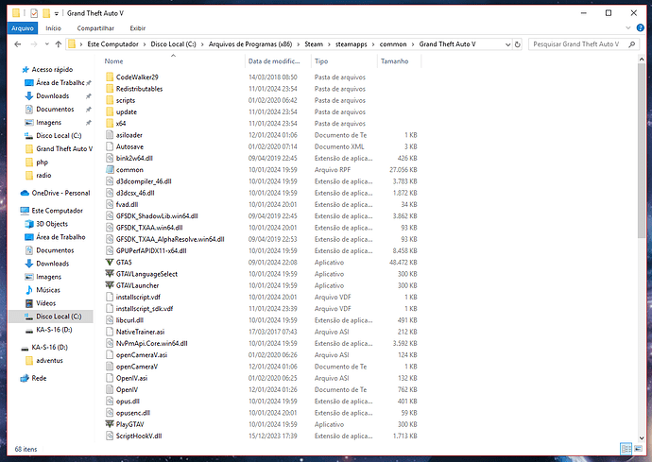The width and height of the screenshot is (652, 462).
Task: Expand subfolders of Steam in breadcrumb
Action: coord(329,44)
